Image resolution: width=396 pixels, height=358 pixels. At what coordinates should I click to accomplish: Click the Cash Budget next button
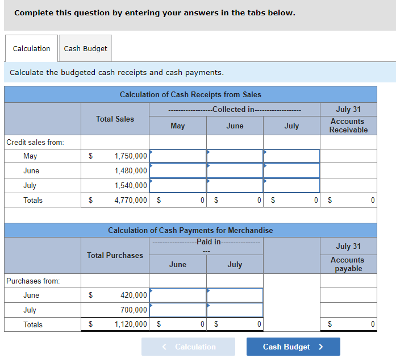point(293,347)
